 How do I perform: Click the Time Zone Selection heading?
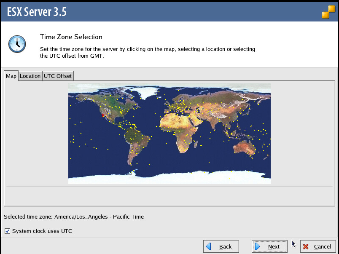click(71, 37)
